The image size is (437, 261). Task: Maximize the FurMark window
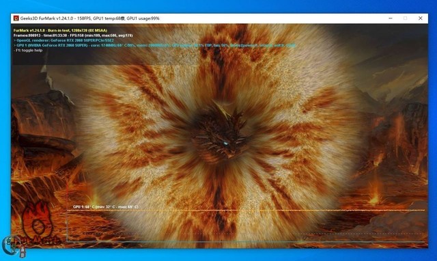pos(405,18)
